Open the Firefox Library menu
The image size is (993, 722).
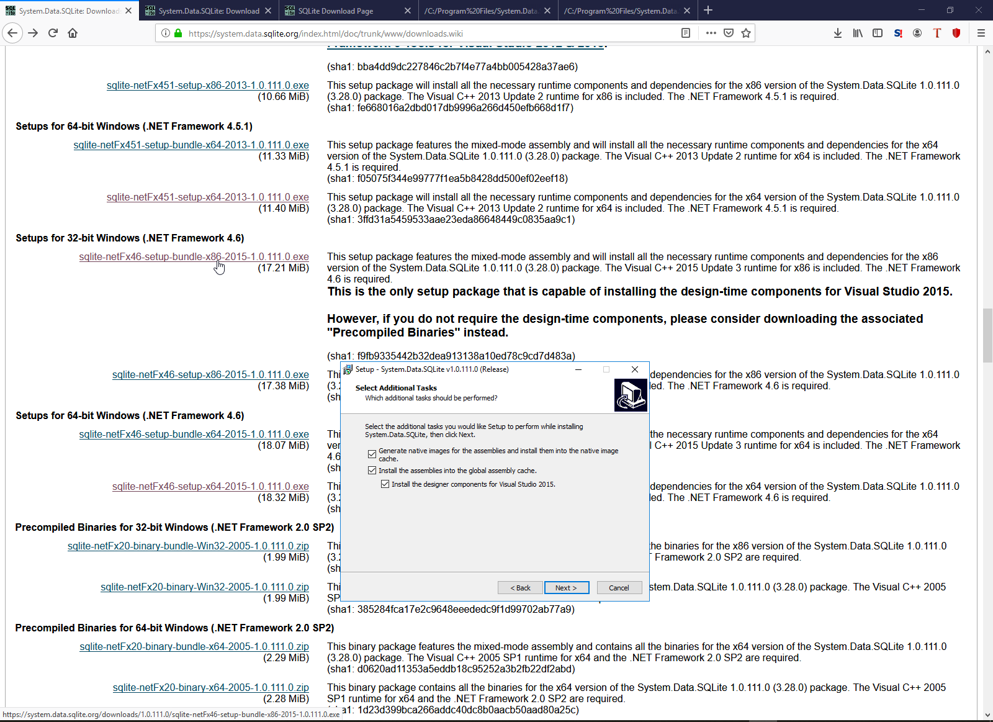coord(858,33)
